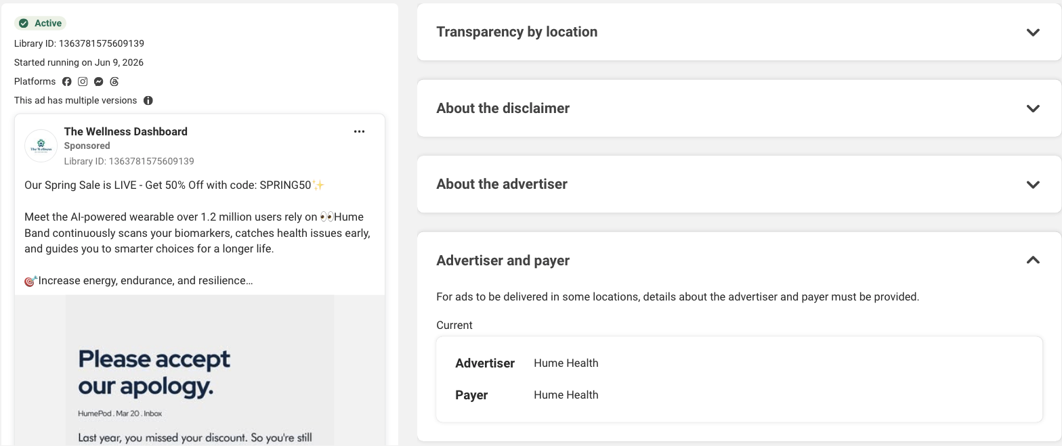
Task: Open the apology email ad image
Action: click(200, 370)
